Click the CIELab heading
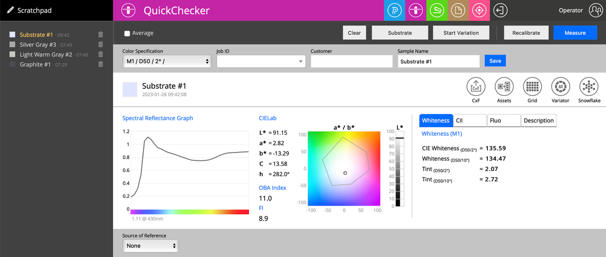Screen dimensions: 606x257 [x=268, y=118]
